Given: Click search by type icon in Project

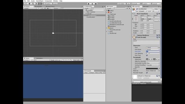Looking at the screenshot, I should (127, 8).
